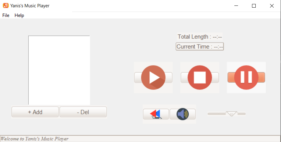Click the volume slider thumb
The width and height of the screenshot is (281, 142).
(232, 114)
